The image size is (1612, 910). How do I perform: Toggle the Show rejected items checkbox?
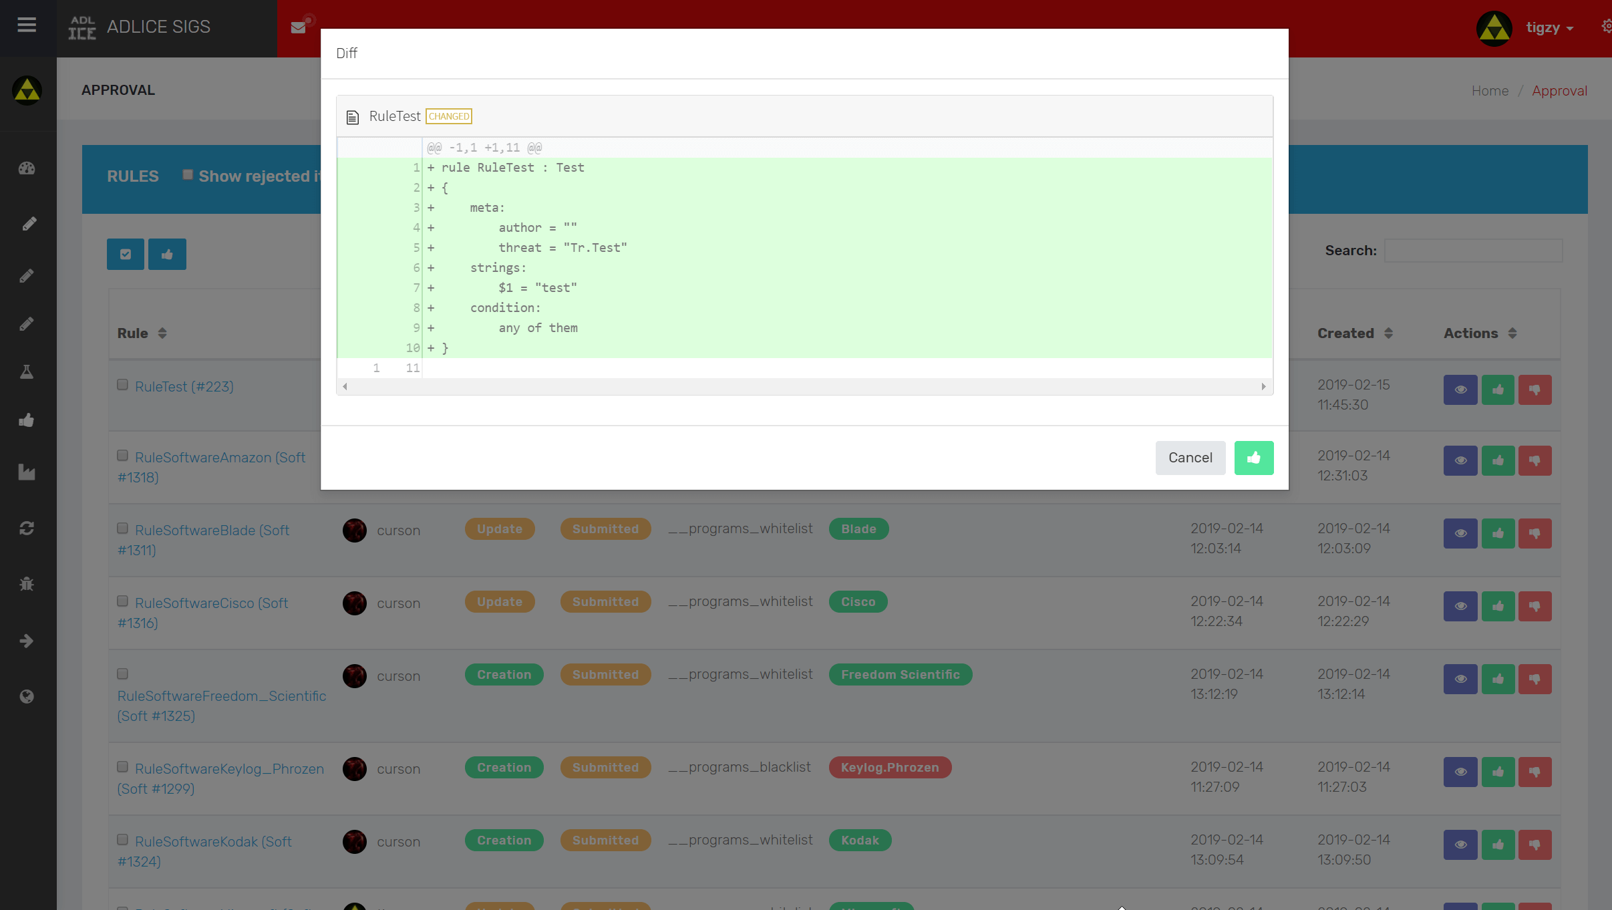188,175
